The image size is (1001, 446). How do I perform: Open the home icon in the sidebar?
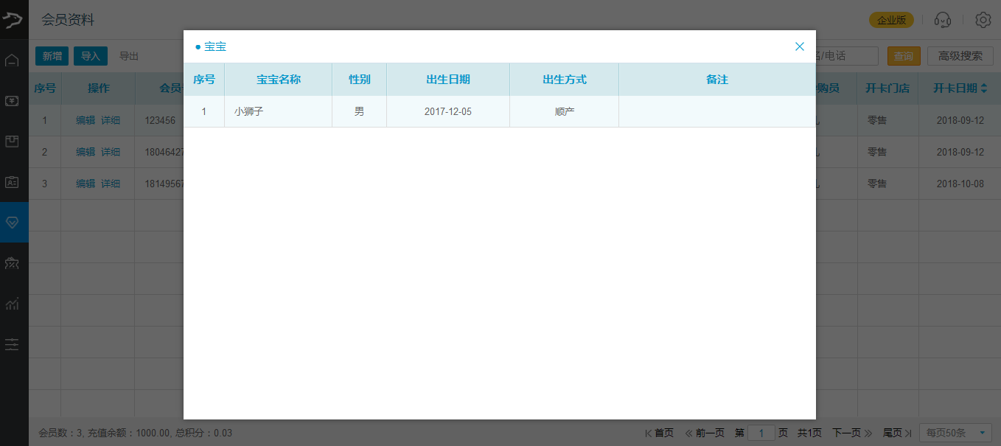point(12,60)
